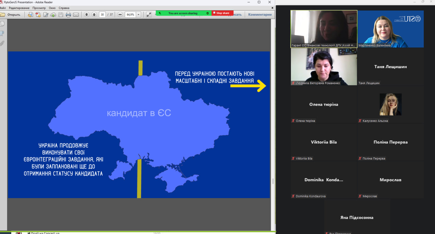Click the 'кандидат в ЄС' text on slide
This screenshot has height=234, width=435.
pyautogui.click(x=139, y=113)
